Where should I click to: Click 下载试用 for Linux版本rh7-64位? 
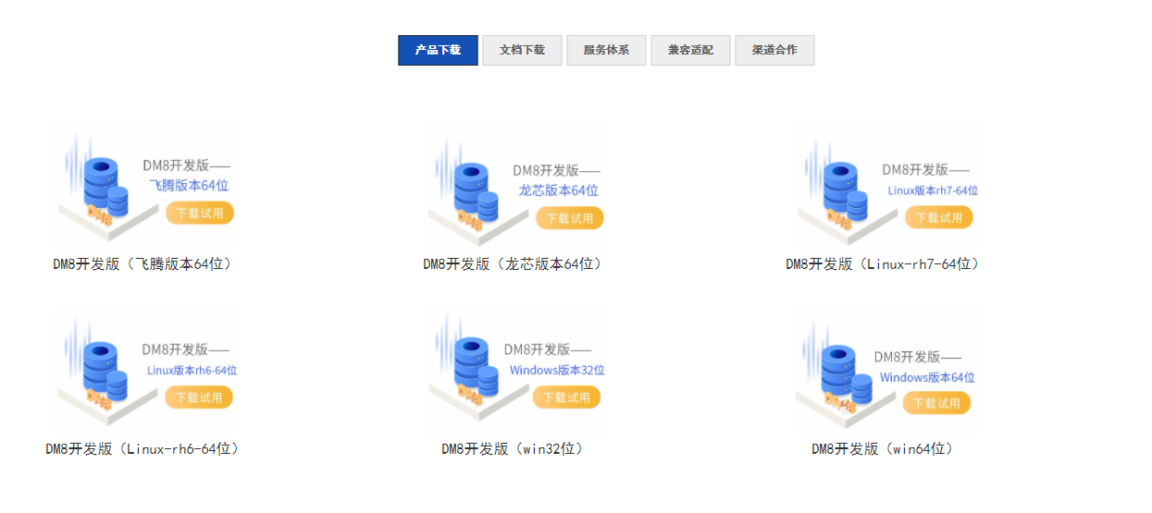939,217
